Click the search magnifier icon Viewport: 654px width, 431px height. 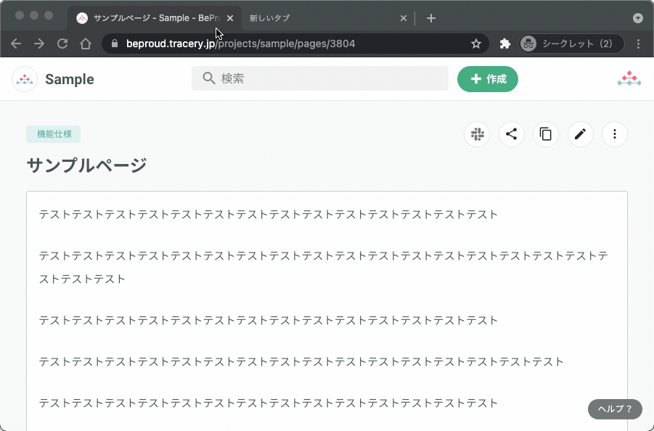[x=207, y=78]
